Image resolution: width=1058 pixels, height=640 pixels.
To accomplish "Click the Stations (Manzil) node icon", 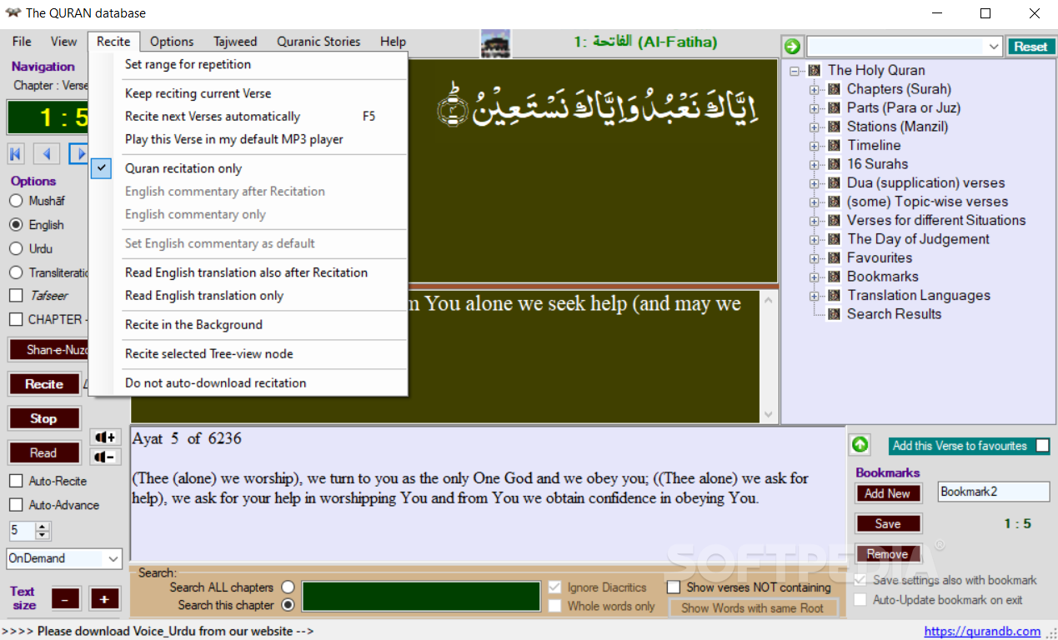I will click(x=834, y=127).
